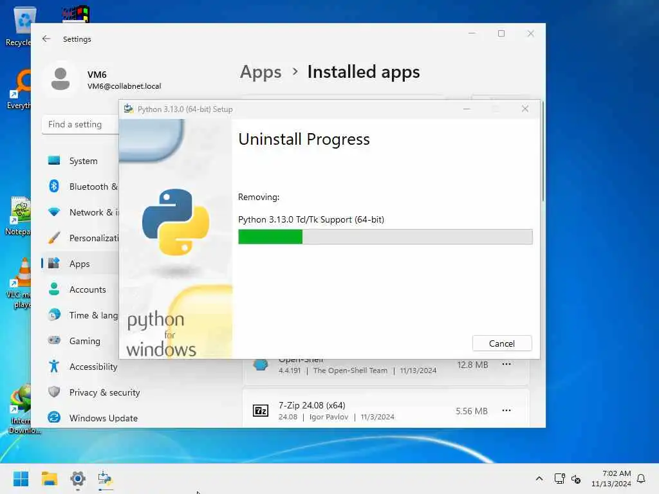
Task: Click the Open-Shell app icon
Action: coord(261,365)
